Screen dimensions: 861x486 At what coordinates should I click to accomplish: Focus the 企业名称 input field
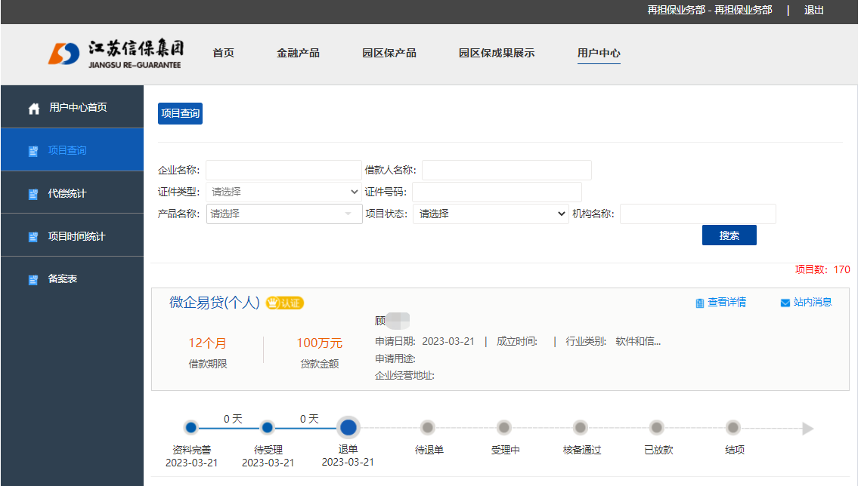point(283,170)
